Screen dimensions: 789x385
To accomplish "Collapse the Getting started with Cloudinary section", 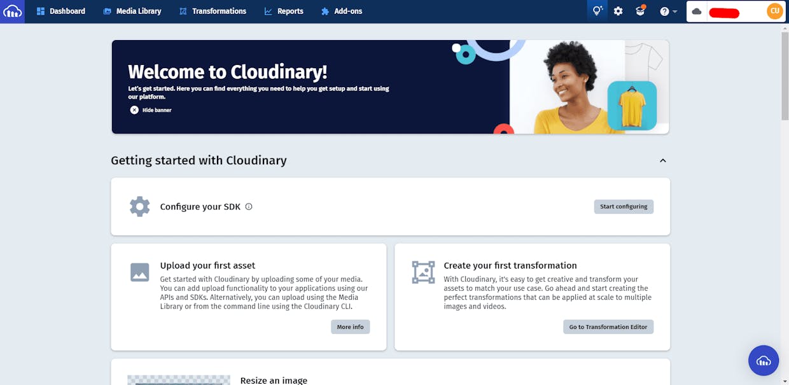I will [663, 160].
